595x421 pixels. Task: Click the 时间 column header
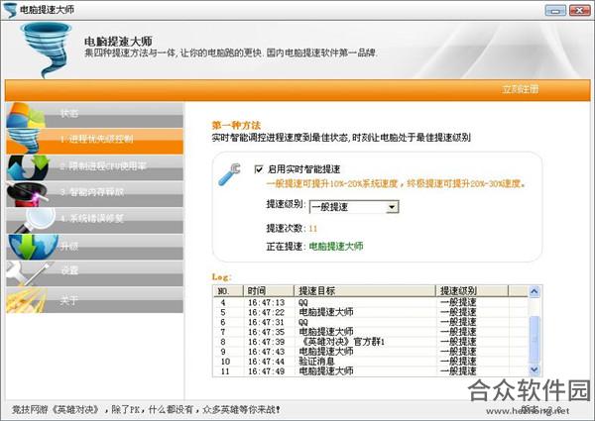269,291
